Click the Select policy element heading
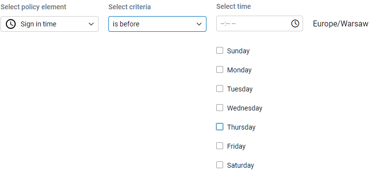383x178 pixels. 33,7
